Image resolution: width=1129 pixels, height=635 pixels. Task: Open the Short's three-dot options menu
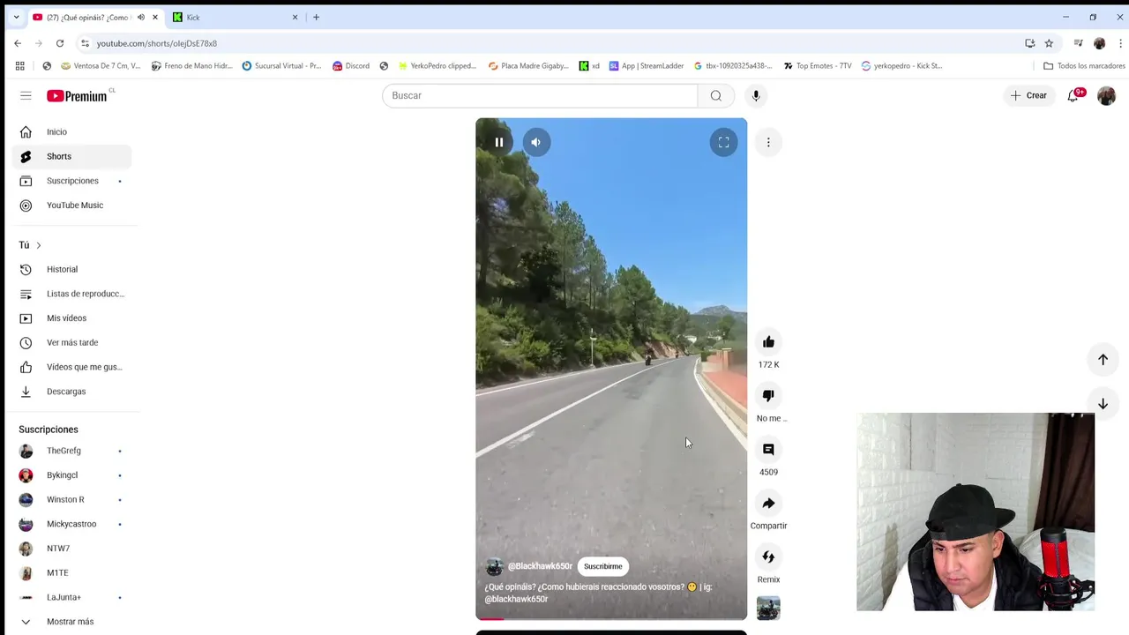pos(768,142)
